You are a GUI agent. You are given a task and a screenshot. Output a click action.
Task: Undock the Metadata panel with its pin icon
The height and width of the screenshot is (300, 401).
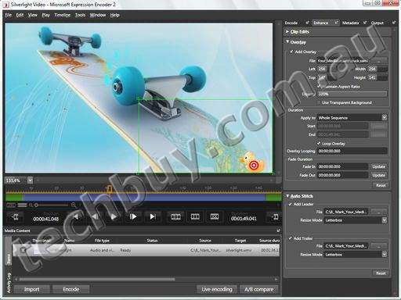point(365,23)
